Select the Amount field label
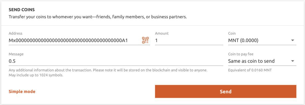The width and height of the screenshot is (305, 105). pyautogui.click(x=162, y=33)
